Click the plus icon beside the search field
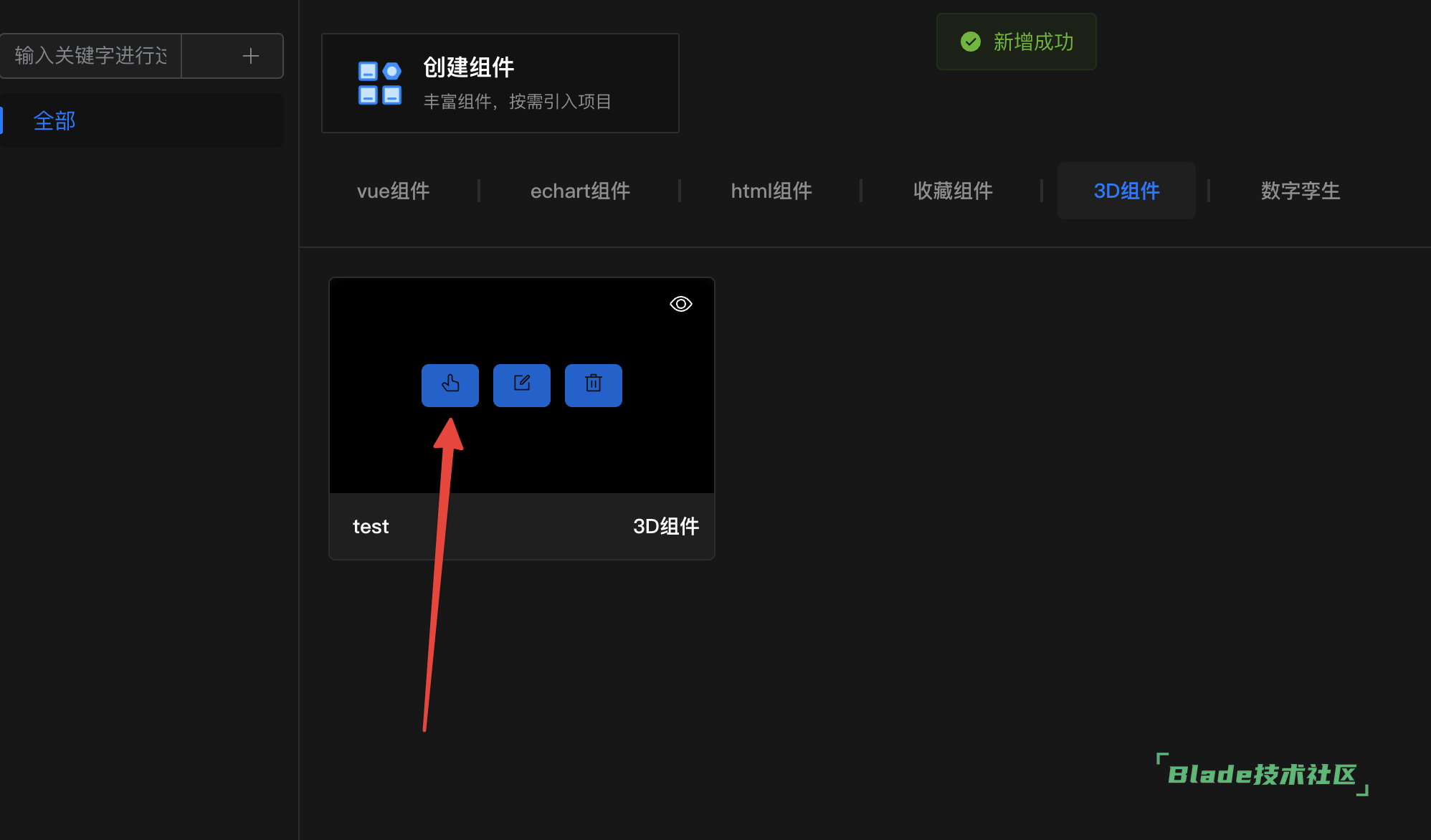The width and height of the screenshot is (1431, 840). (x=250, y=55)
